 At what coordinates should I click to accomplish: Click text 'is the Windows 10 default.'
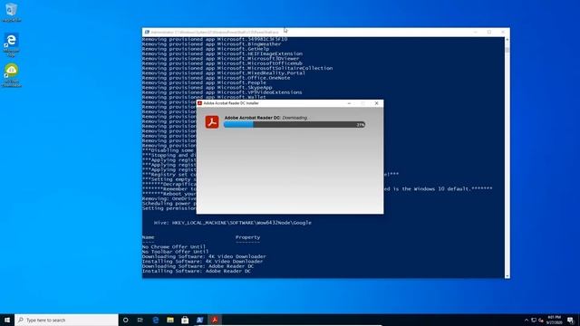pyautogui.click(x=431, y=189)
